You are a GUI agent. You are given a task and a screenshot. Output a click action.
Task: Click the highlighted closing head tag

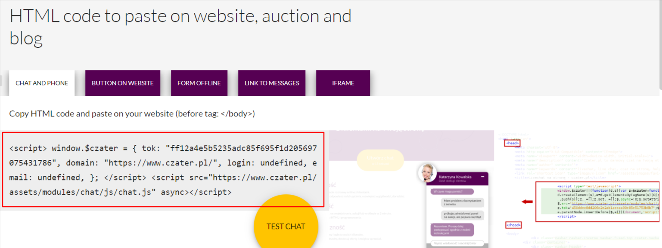[513, 225]
